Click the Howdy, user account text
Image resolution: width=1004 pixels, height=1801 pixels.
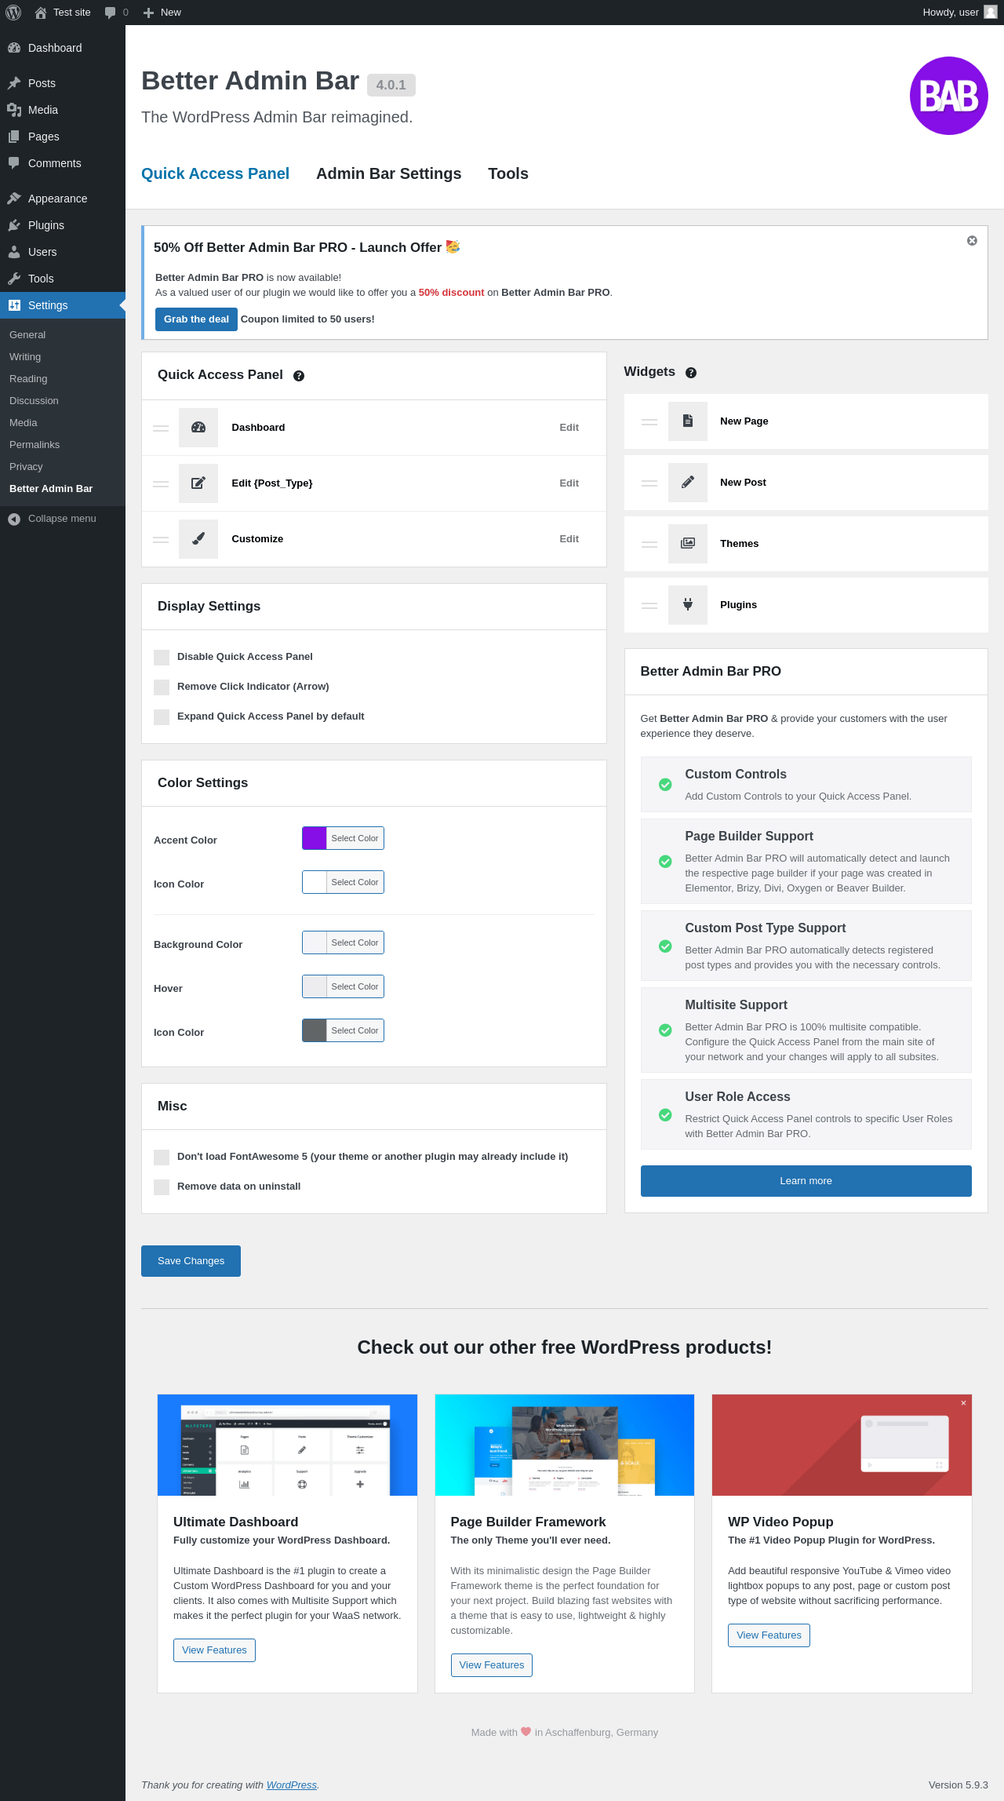[951, 13]
